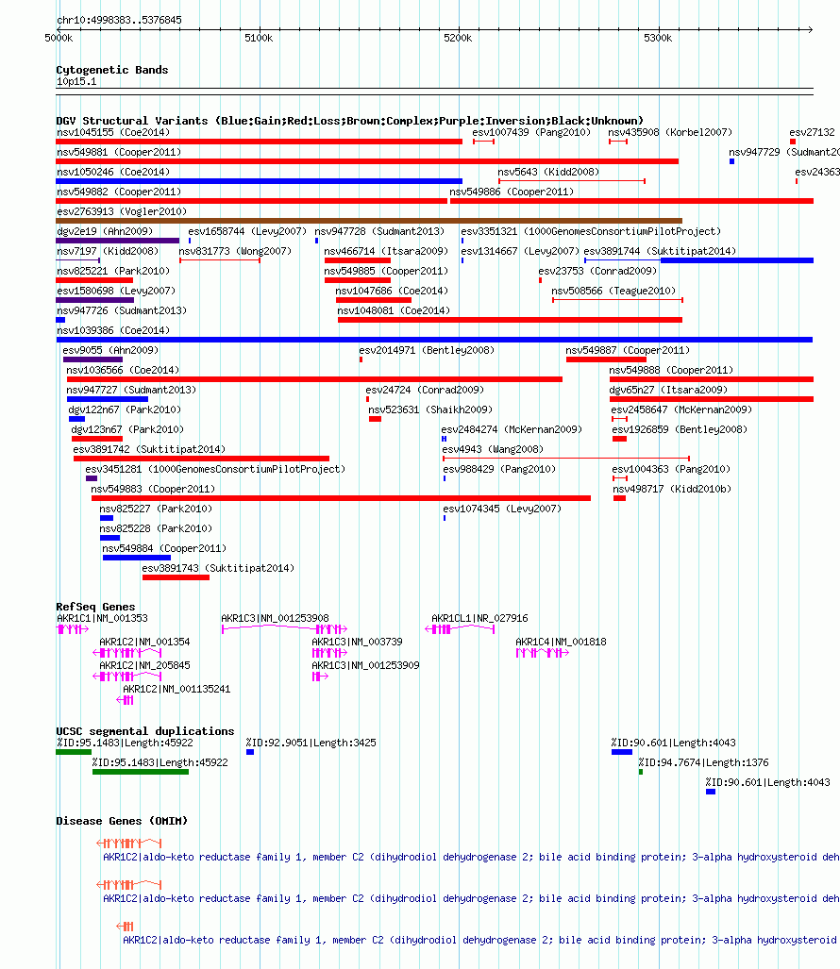Open gene AKR1C1|NM_001353
840x969 pixels.
click(102, 618)
